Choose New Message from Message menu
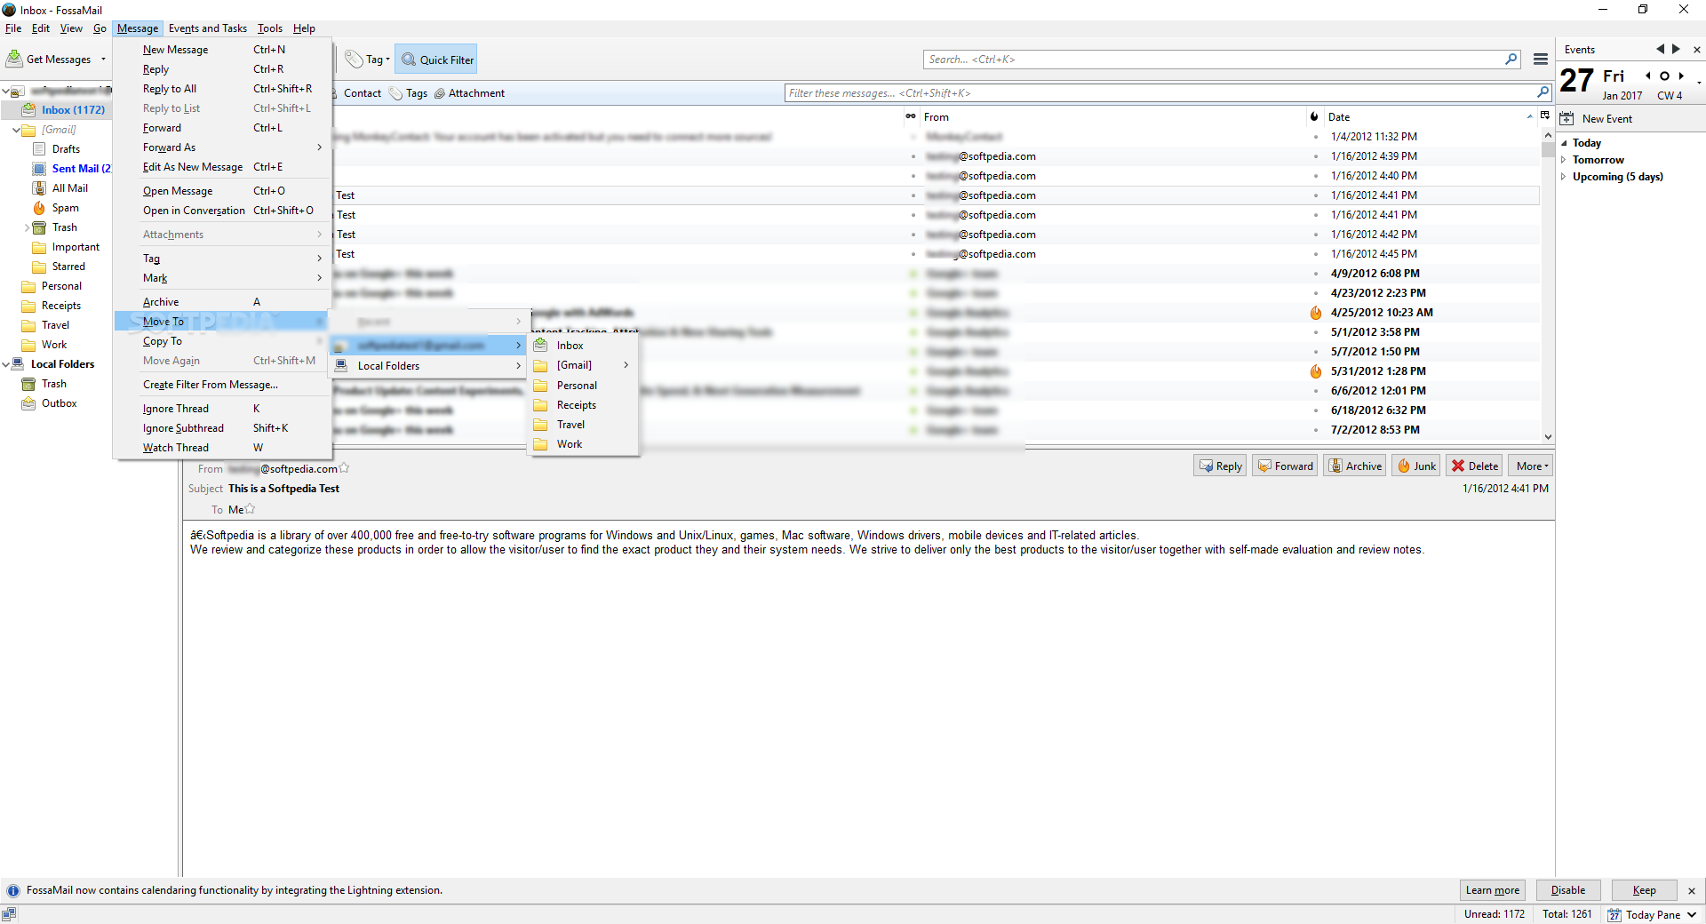Image resolution: width=1706 pixels, height=924 pixels. tap(223, 50)
